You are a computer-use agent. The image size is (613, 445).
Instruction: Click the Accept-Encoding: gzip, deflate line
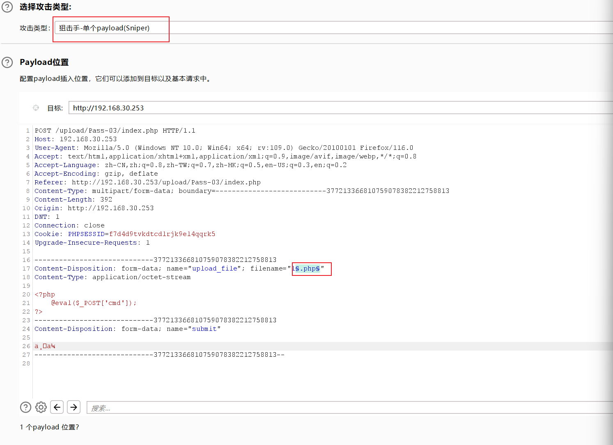(x=96, y=174)
